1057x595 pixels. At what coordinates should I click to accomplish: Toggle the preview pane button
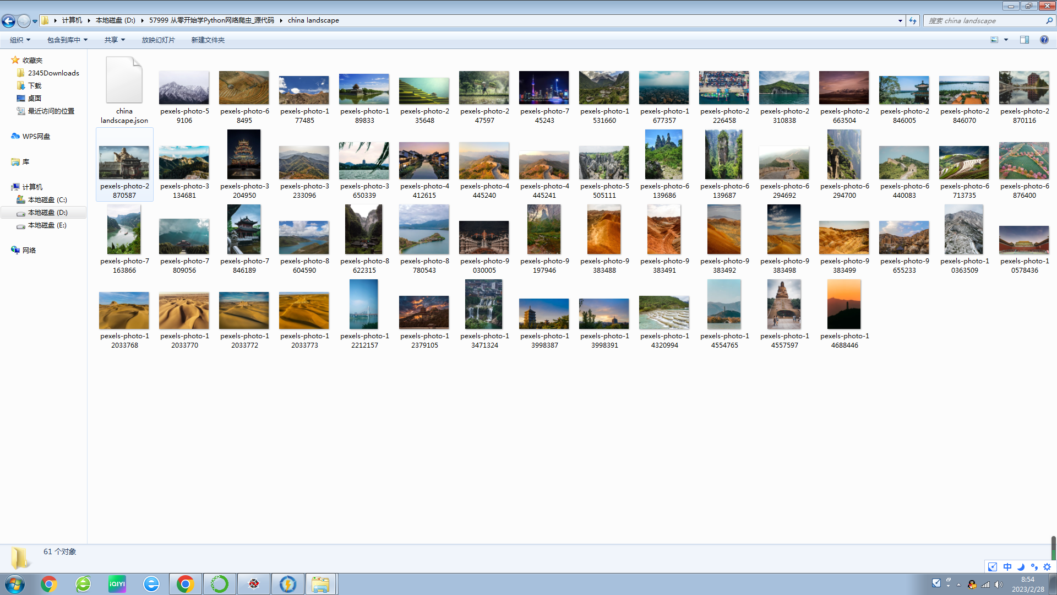1025,40
